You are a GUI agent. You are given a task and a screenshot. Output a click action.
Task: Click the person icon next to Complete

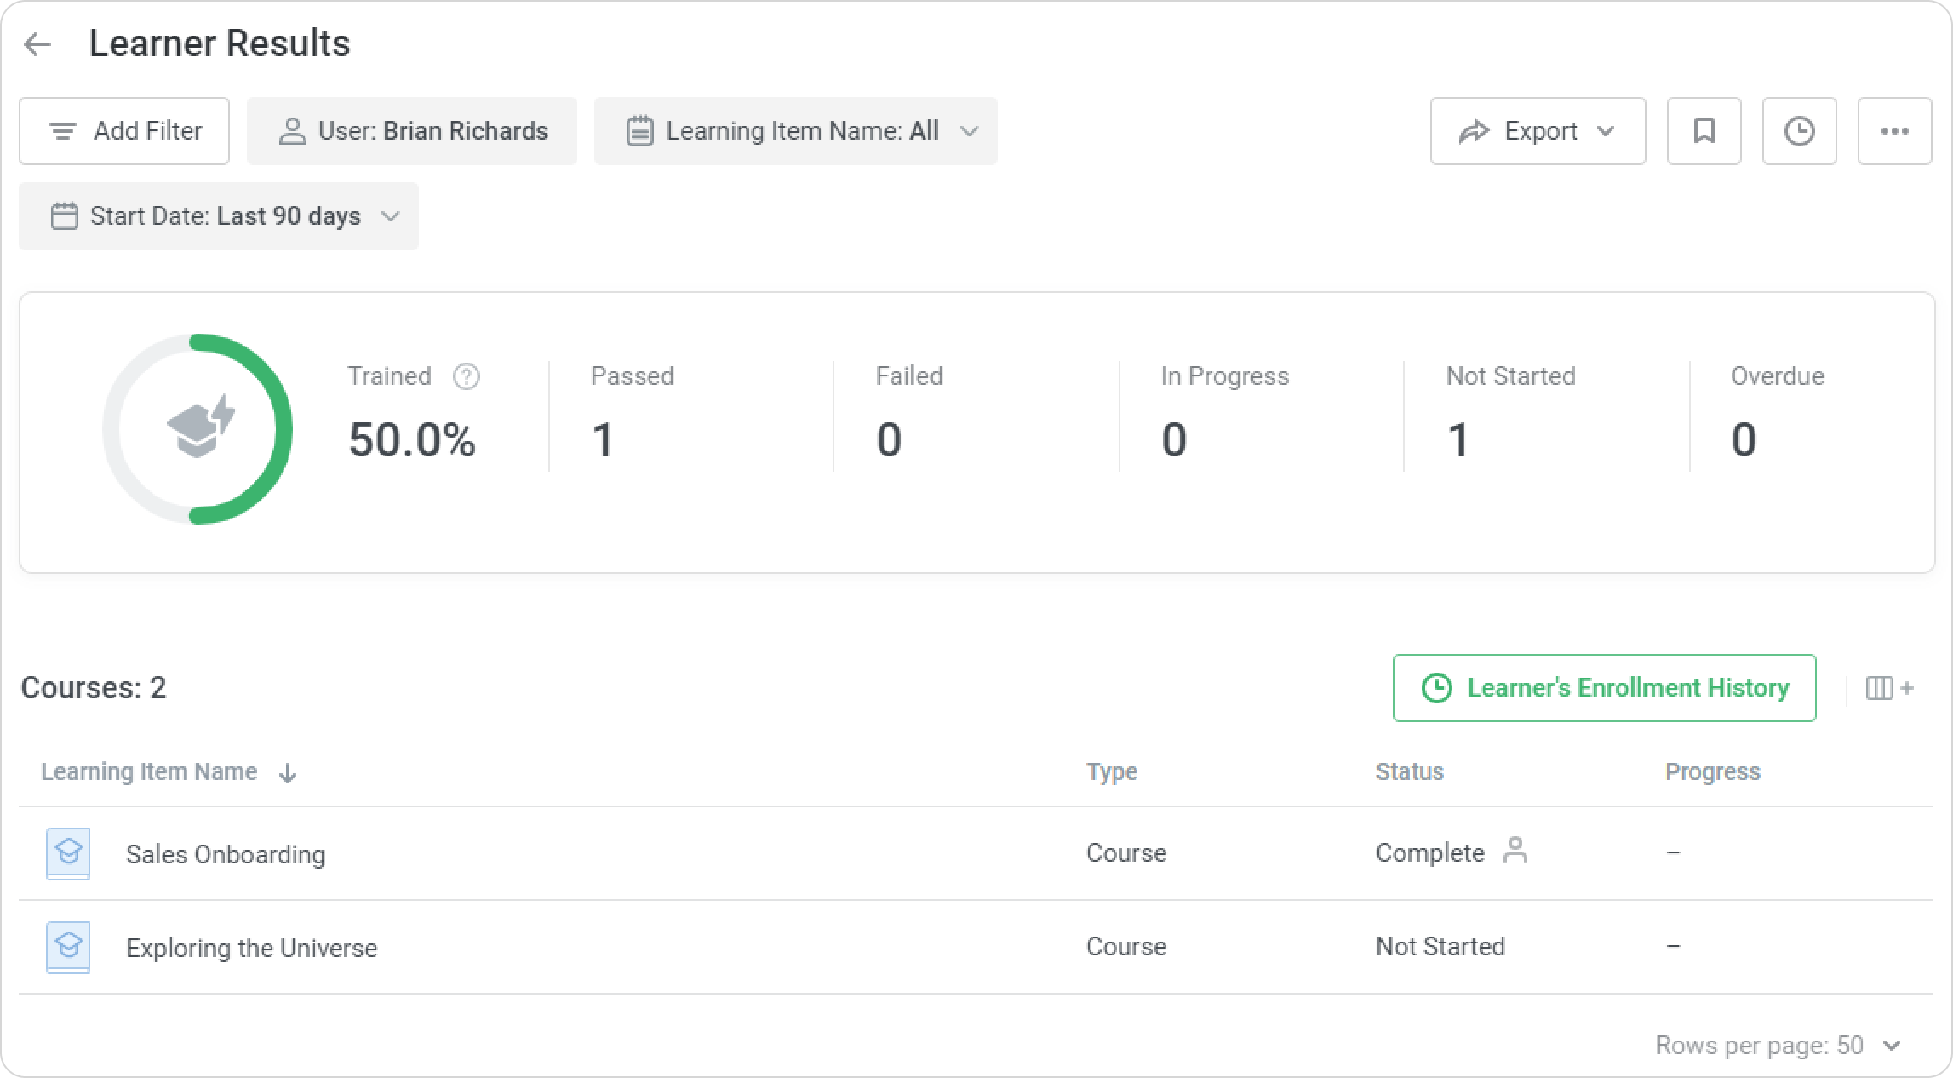(1515, 851)
